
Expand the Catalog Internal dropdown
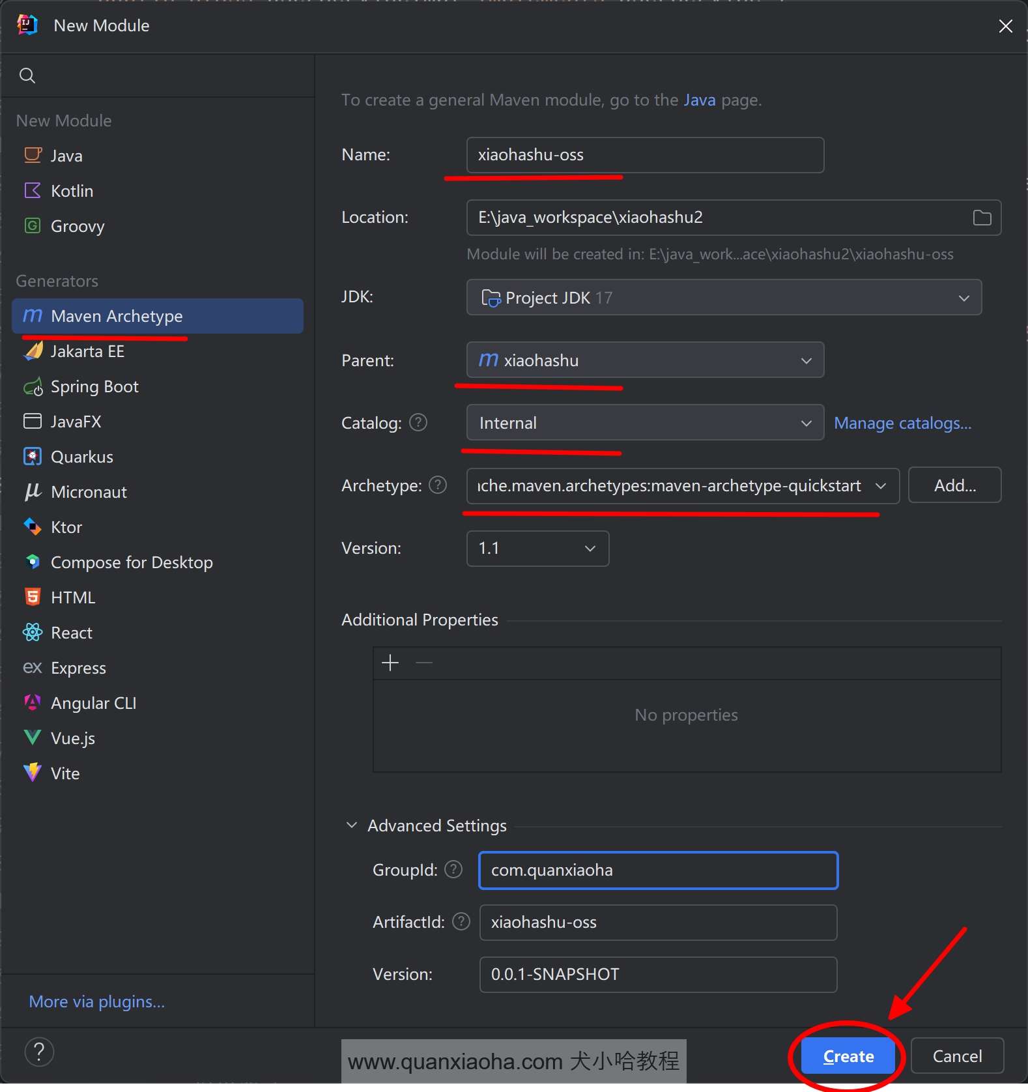tap(645, 423)
